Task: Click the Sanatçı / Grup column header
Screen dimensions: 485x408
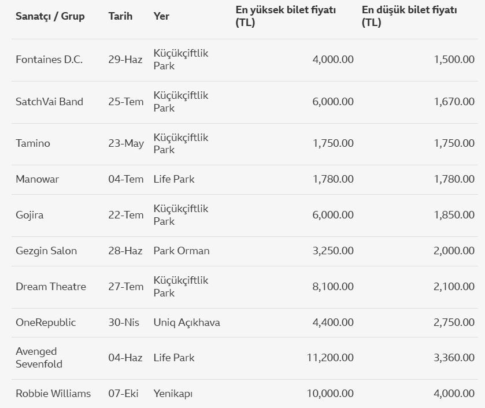Action: [50, 16]
